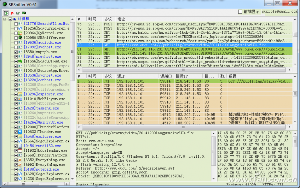Viewport: 300px width, 188px height.
Task: Click icon of [2428]taskeng.exe
Action: 20,108
